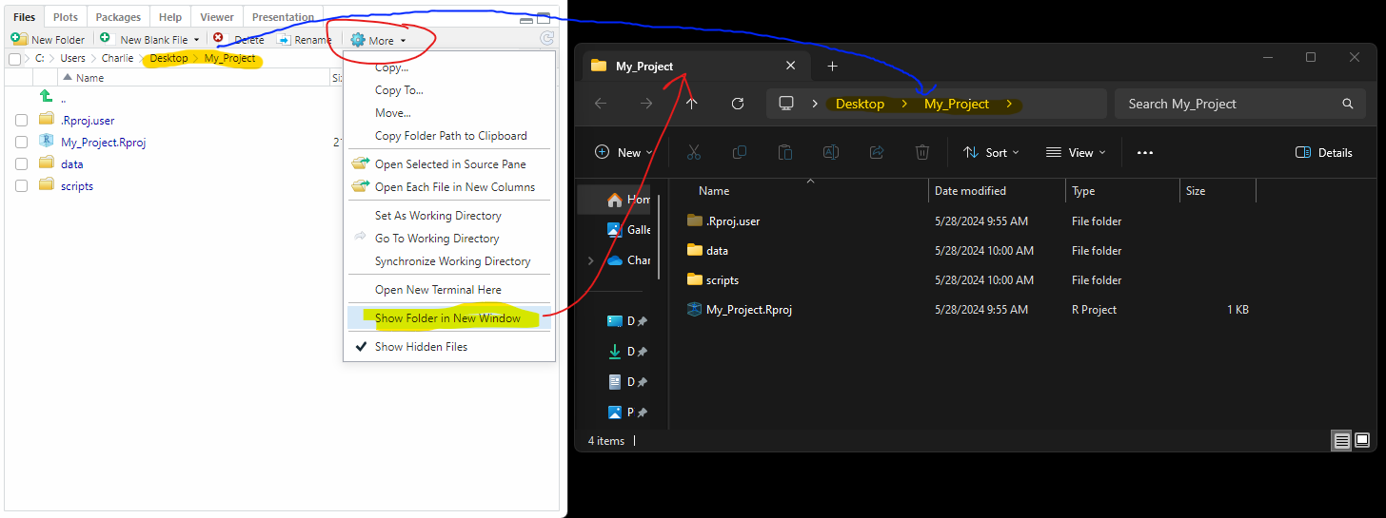Click the Delete icon in Files pane

219,39
